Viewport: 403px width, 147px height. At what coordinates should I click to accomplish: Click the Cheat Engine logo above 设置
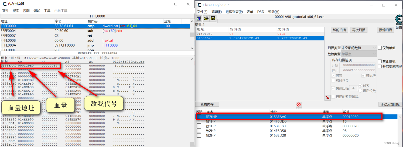(399, 20)
